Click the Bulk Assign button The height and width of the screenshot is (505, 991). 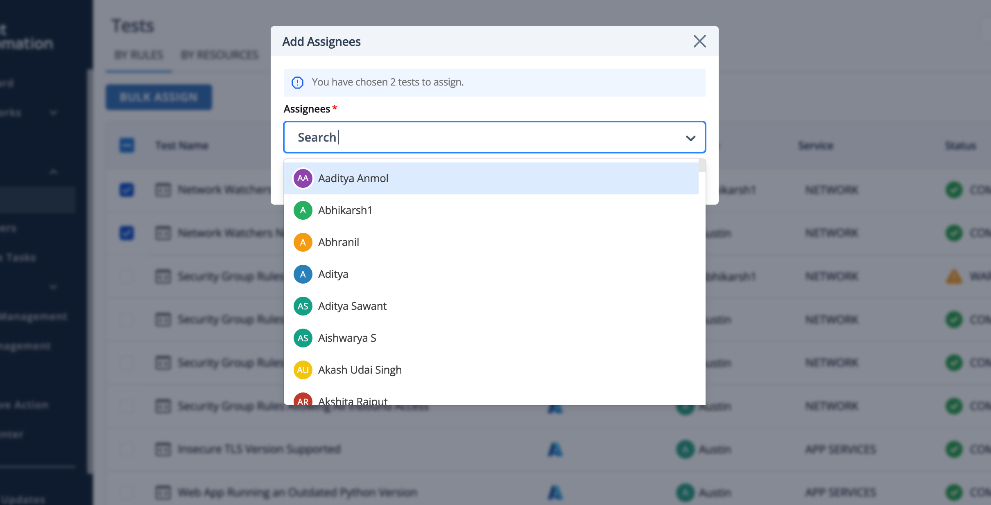[x=159, y=97]
